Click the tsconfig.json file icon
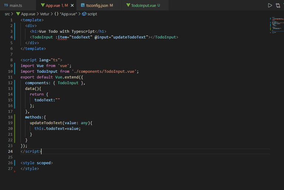The image size is (284, 190). tap(82, 5)
